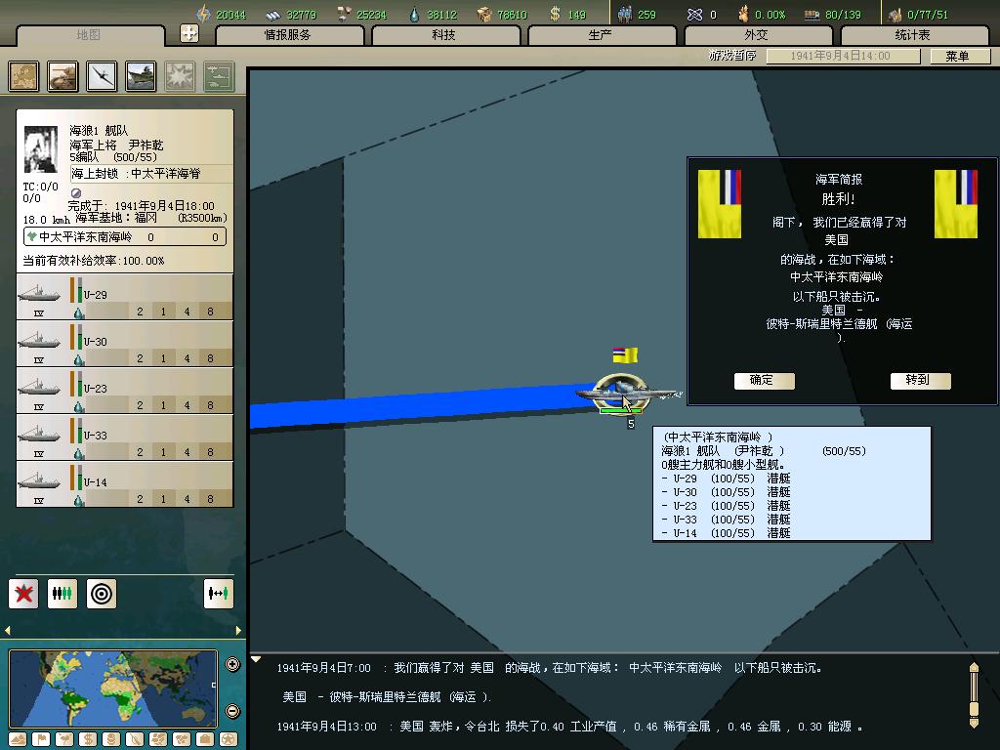The image size is (1000, 750).
Task: Zoom in the minimap with plus button
Action: pos(232,664)
